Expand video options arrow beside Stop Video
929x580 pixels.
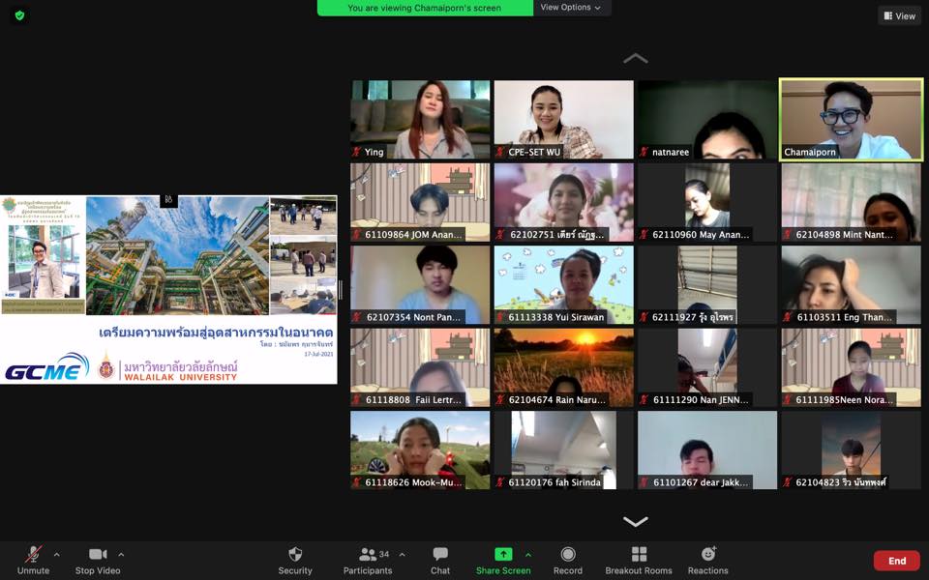[x=121, y=555]
